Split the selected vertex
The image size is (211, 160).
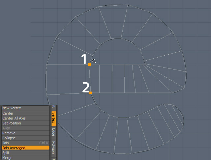tap(26, 153)
